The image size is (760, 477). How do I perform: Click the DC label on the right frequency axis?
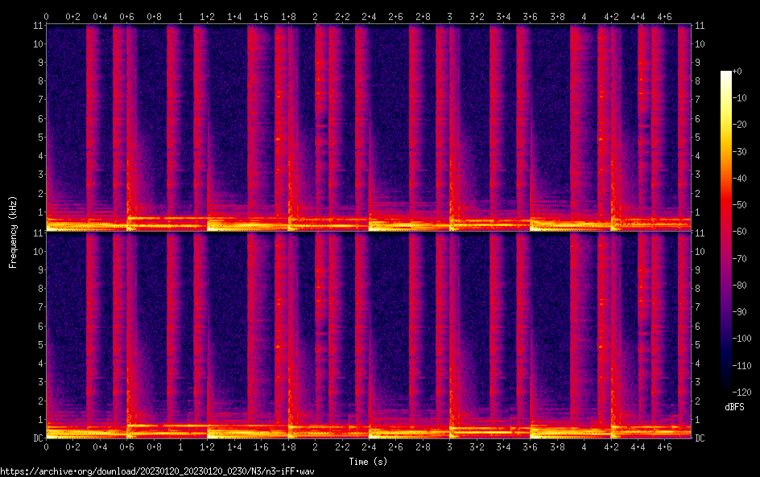700,438
